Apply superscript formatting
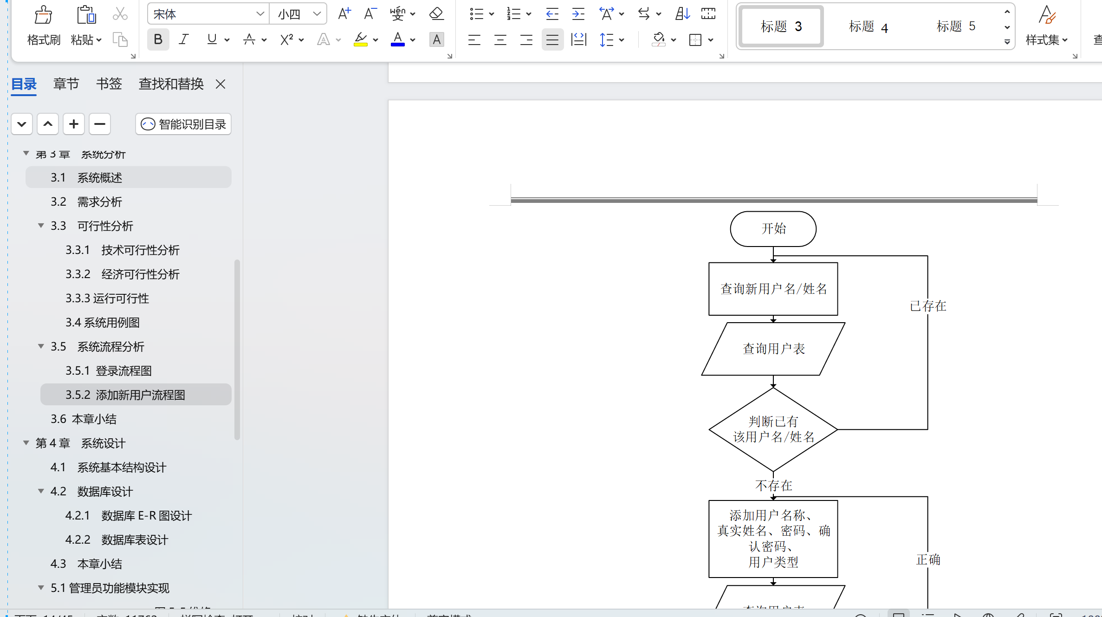The width and height of the screenshot is (1102, 617). [x=286, y=39]
